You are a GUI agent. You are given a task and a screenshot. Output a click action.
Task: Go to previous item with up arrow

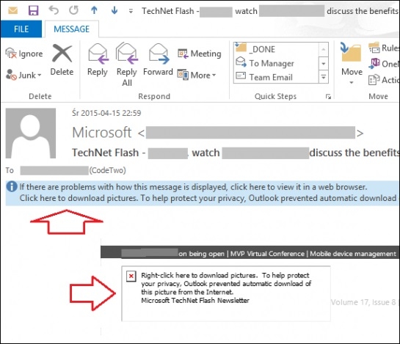pos(94,10)
